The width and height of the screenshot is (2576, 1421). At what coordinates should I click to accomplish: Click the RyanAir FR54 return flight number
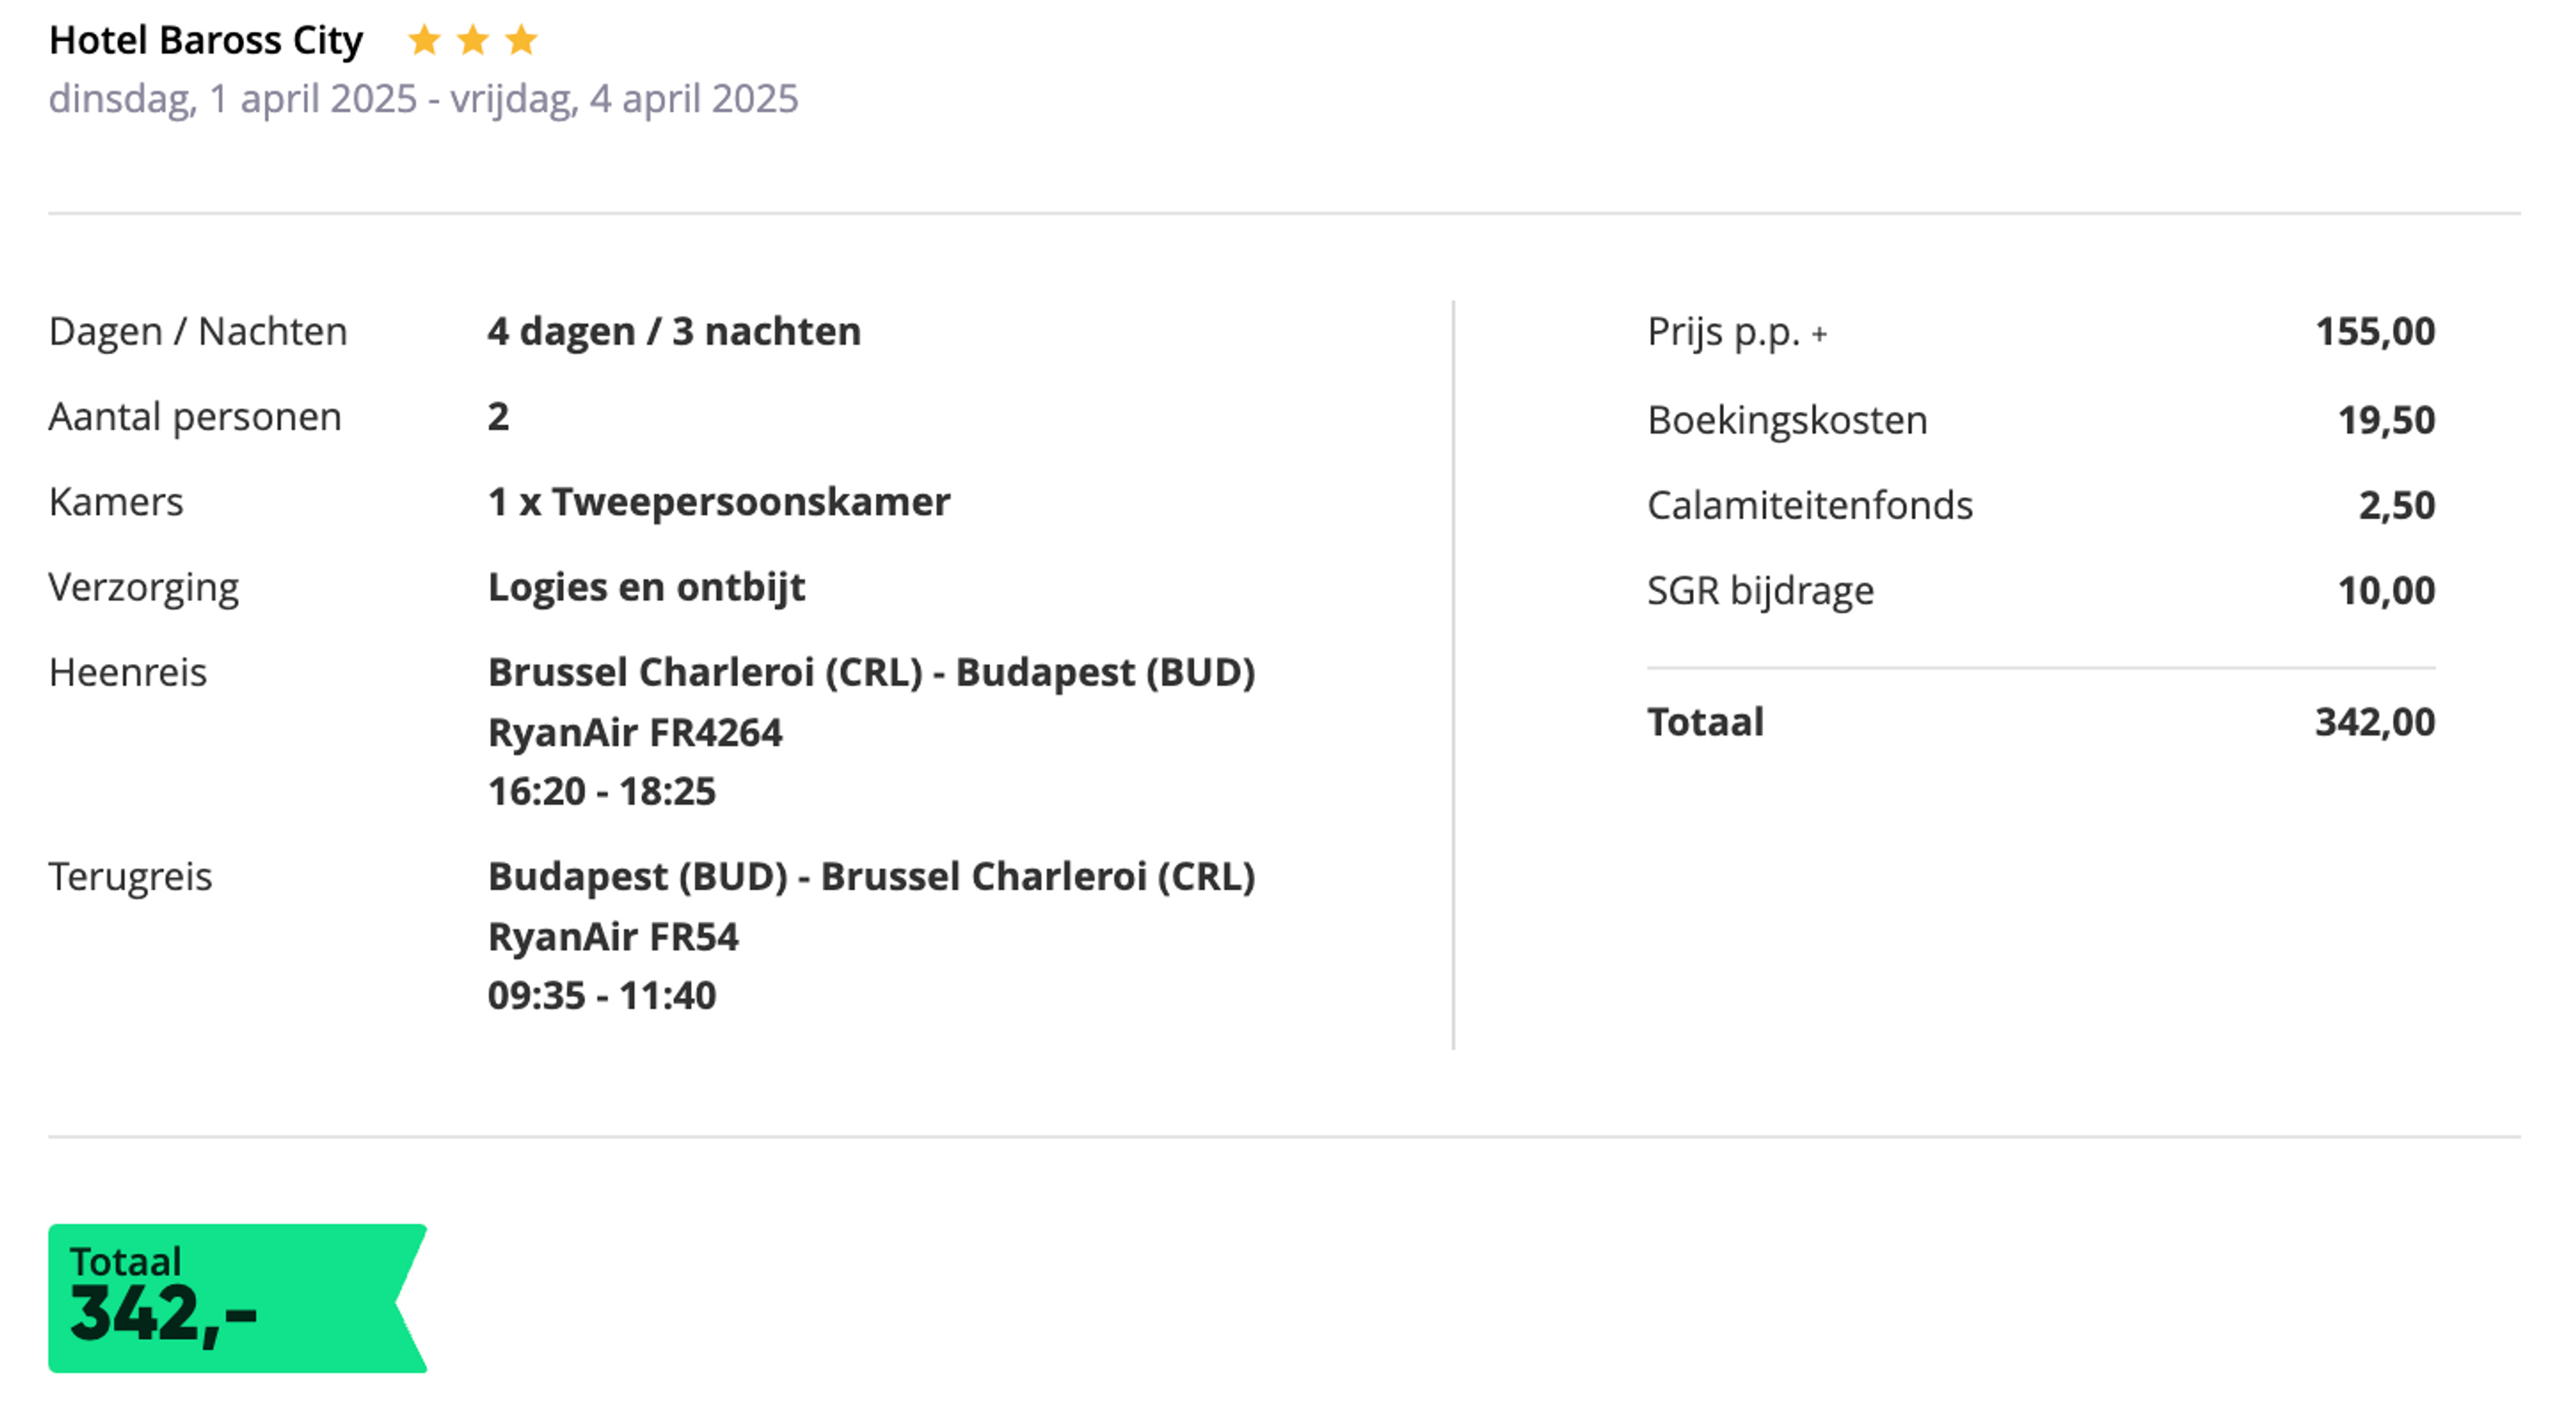click(613, 937)
